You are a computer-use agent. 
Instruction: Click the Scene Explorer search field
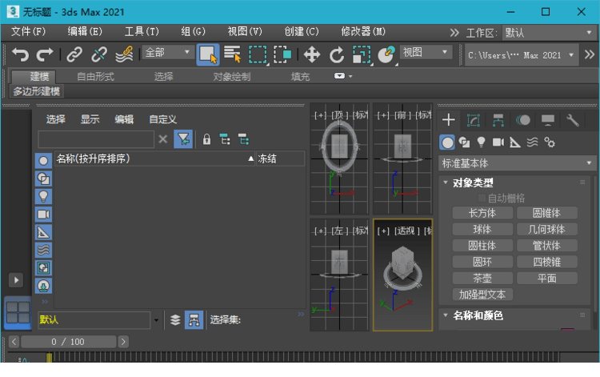(x=96, y=139)
